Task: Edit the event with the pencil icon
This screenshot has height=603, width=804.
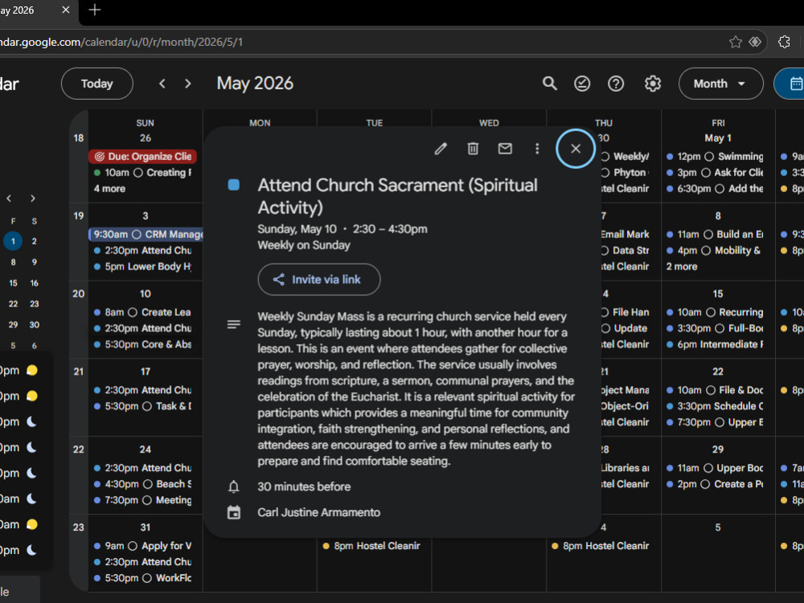Action: 441,149
